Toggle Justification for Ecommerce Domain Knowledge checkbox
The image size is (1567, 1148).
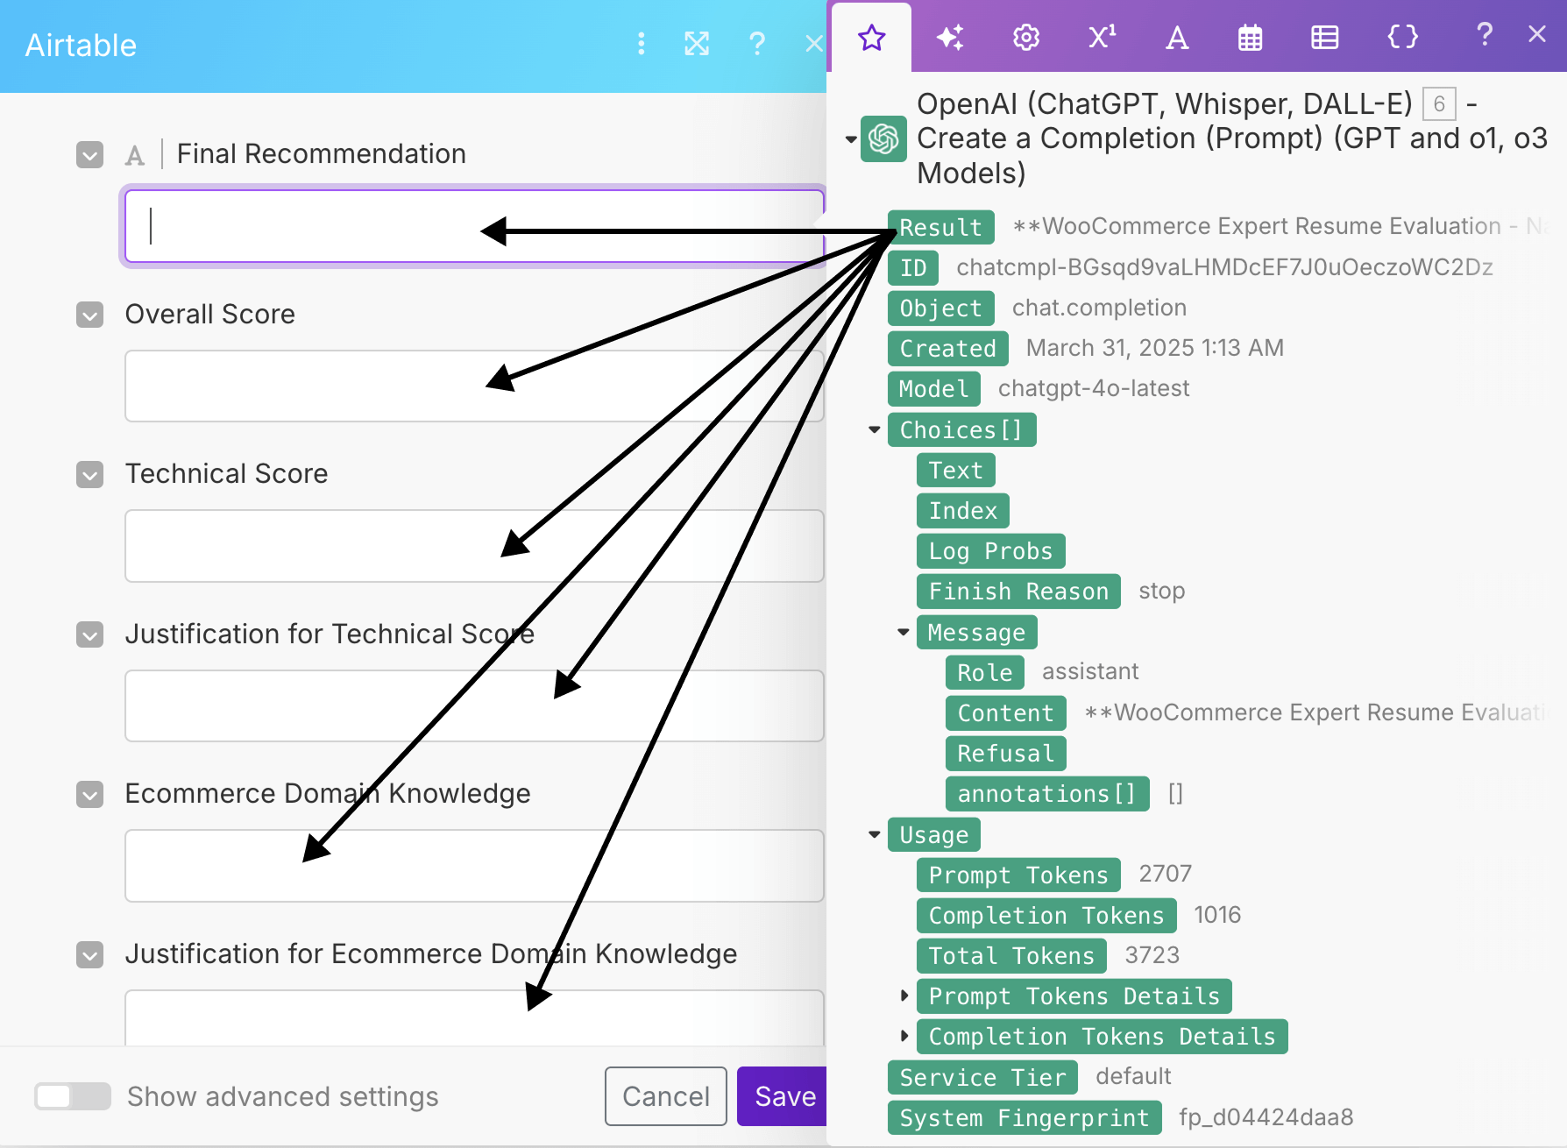[x=90, y=954]
